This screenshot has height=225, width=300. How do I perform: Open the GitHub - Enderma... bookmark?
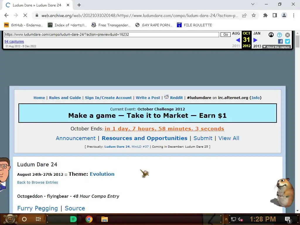[23, 25]
